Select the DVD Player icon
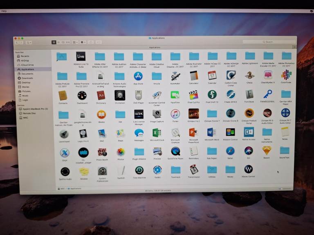Image resolution: width=314 pixels, height=235 pixels. click(138, 95)
